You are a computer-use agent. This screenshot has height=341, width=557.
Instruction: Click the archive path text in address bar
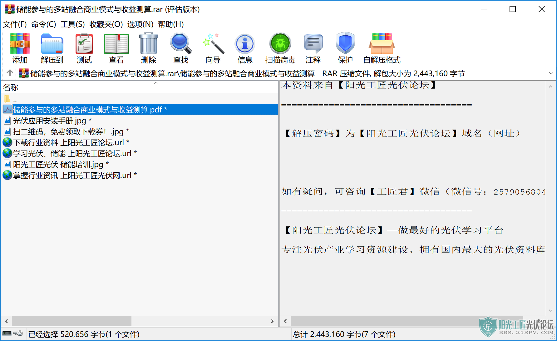tap(247, 73)
